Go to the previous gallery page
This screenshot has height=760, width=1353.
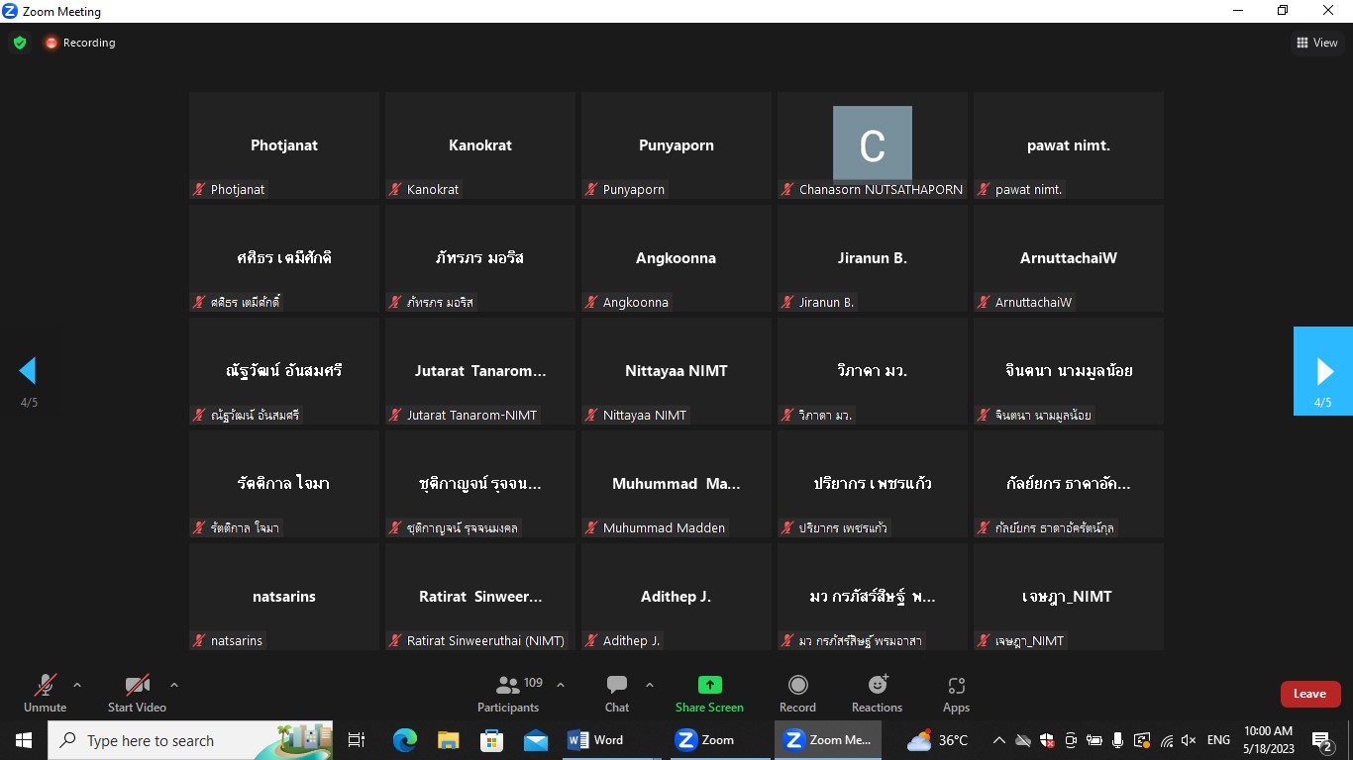pos(28,371)
